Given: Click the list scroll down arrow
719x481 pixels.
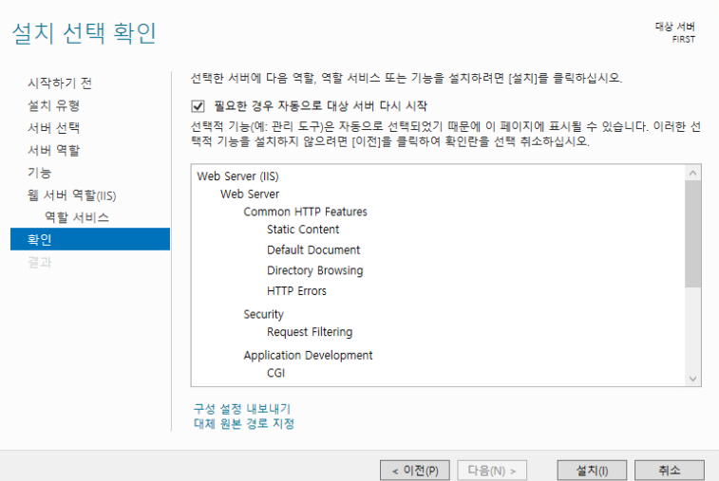Looking at the screenshot, I should [692, 379].
